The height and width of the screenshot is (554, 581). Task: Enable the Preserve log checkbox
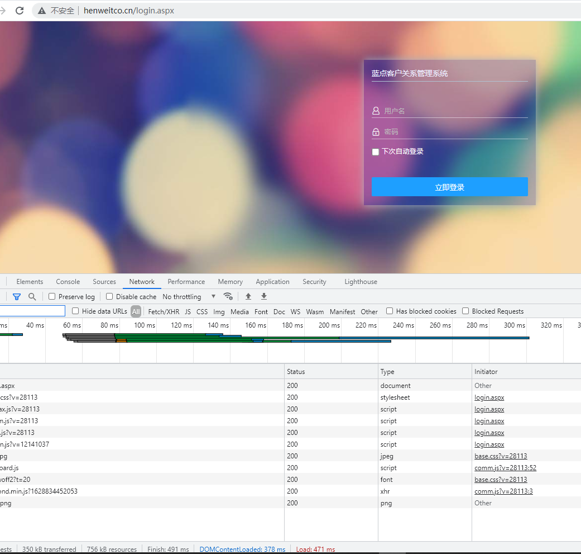click(x=52, y=297)
